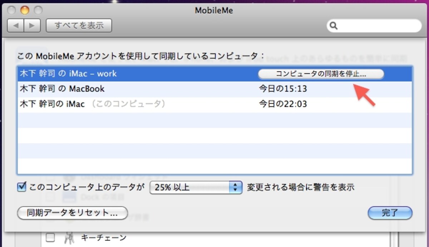Uncheck the このコンピュータ上のデータが checkbox

tap(22, 187)
